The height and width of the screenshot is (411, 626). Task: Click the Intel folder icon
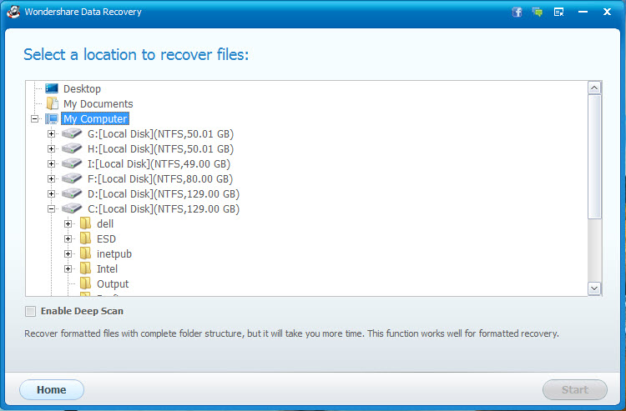point(85,268)
